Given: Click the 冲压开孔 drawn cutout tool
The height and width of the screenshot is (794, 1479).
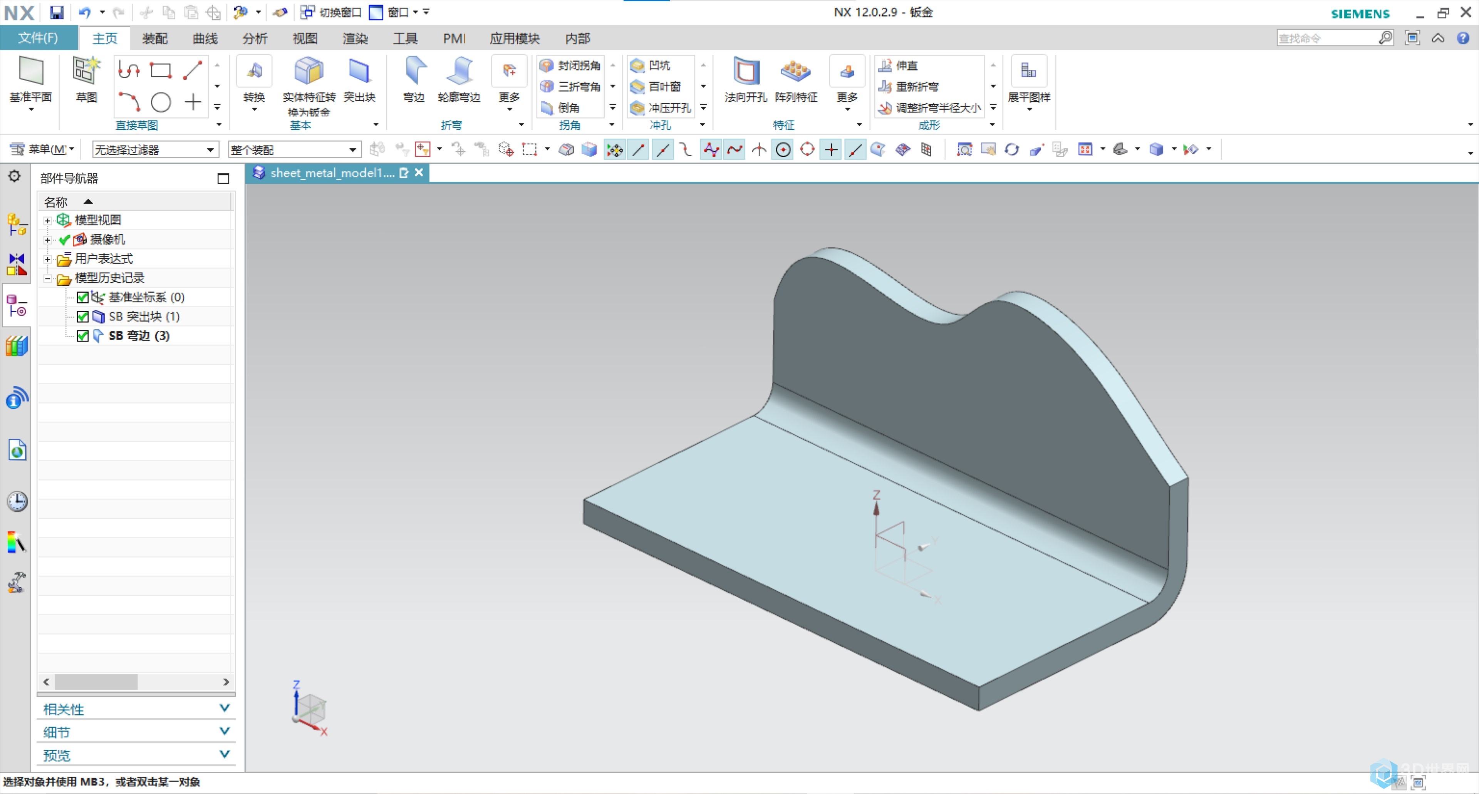Looking at the screenshot, I should 661,107.
